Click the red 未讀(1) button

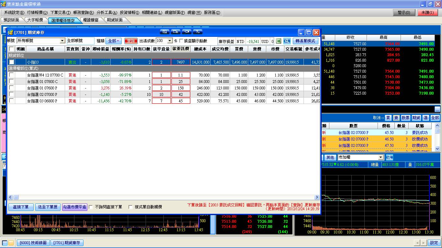click(x=427, y=13)
